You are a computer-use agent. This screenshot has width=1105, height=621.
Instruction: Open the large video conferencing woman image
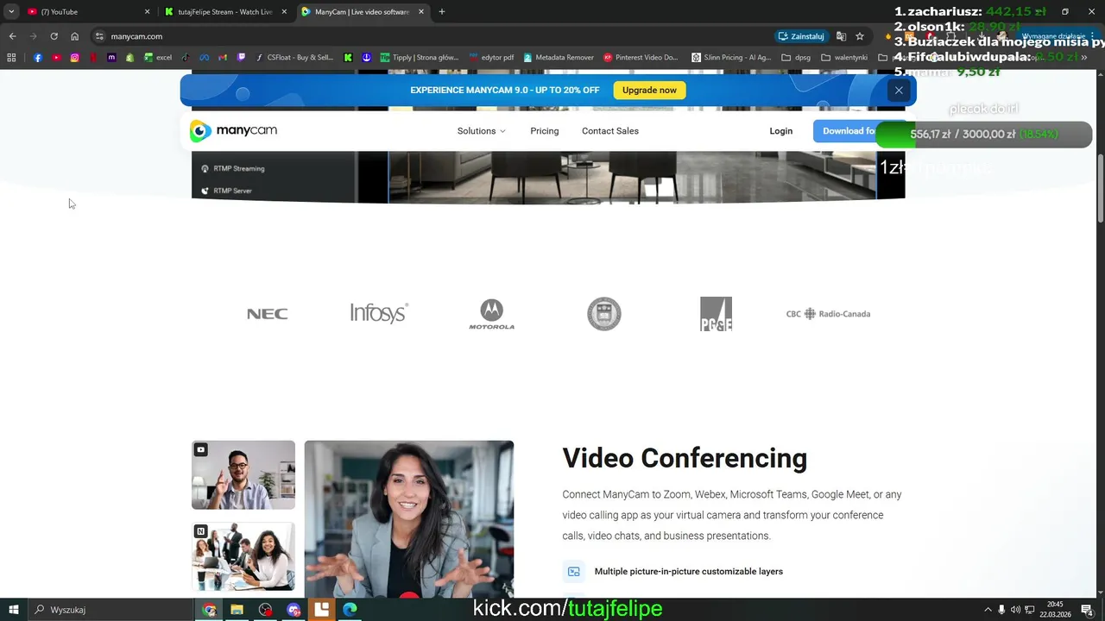tap(409, 519)
